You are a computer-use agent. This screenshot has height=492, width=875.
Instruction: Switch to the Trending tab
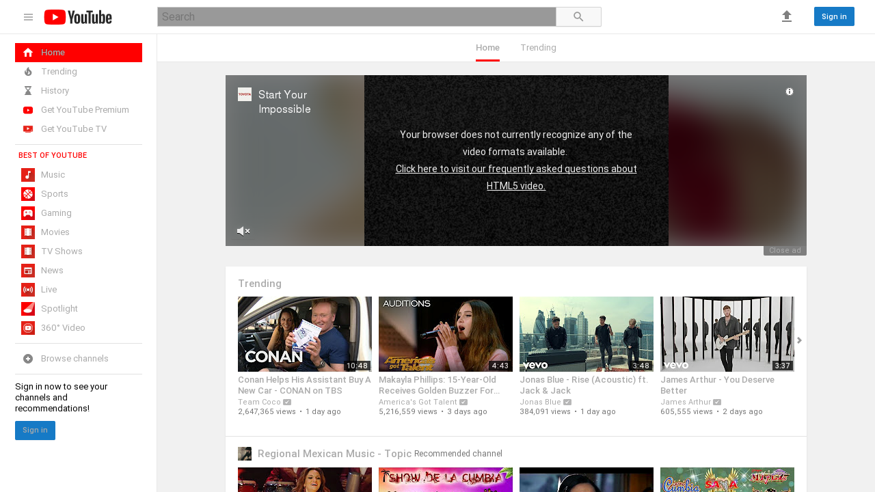[x=538, y=48]
